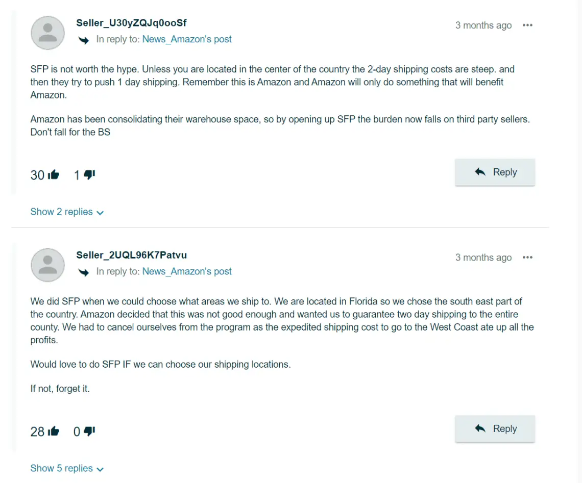Open News_Amazon's post link in first comment
This screenshot has height=483, width=582.
point(187,39)
